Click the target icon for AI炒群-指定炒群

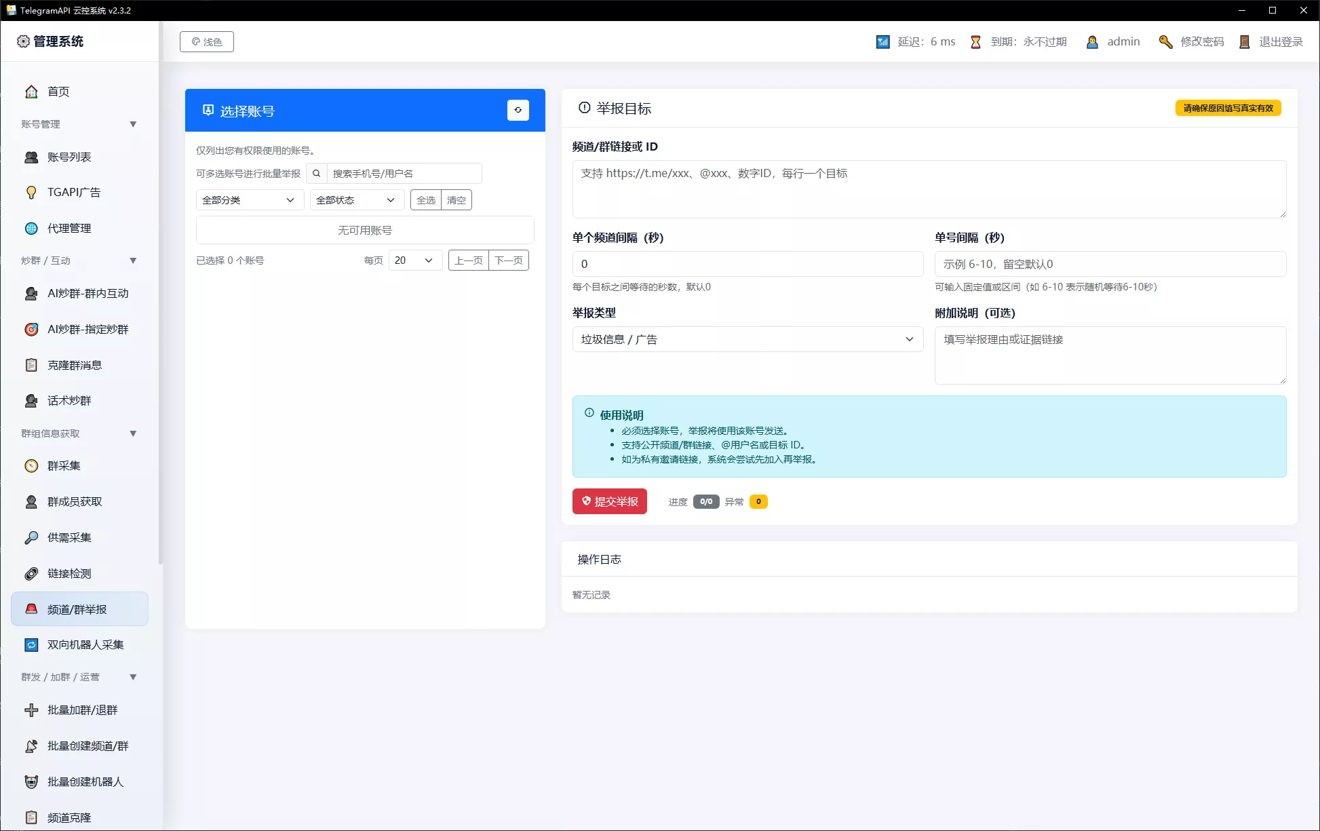tap(31, 330)
